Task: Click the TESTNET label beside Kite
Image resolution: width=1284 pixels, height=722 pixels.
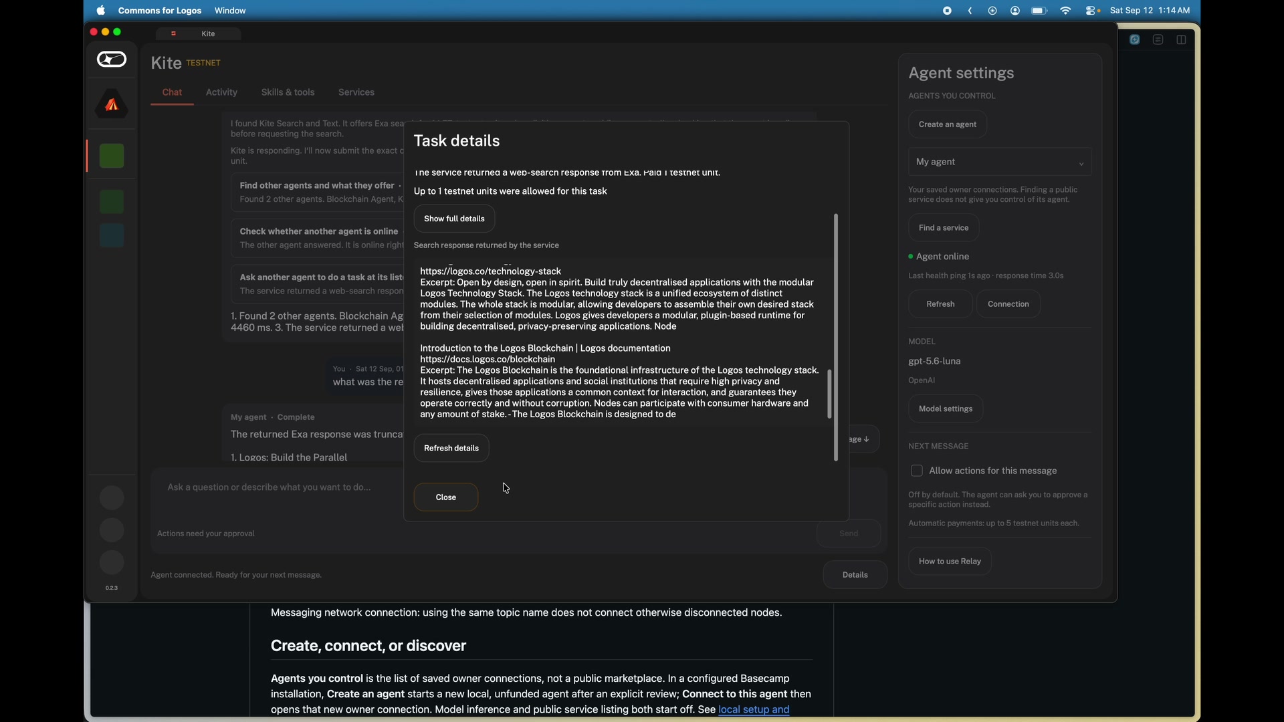Action: pos(204,64)
